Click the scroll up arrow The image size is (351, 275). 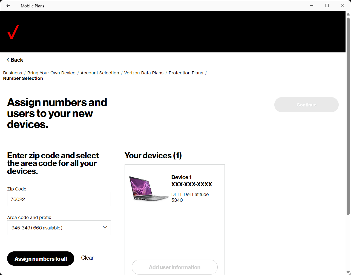pos(348,14)
